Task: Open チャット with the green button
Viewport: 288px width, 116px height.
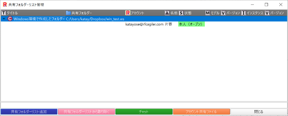Action: coord(144,112)
